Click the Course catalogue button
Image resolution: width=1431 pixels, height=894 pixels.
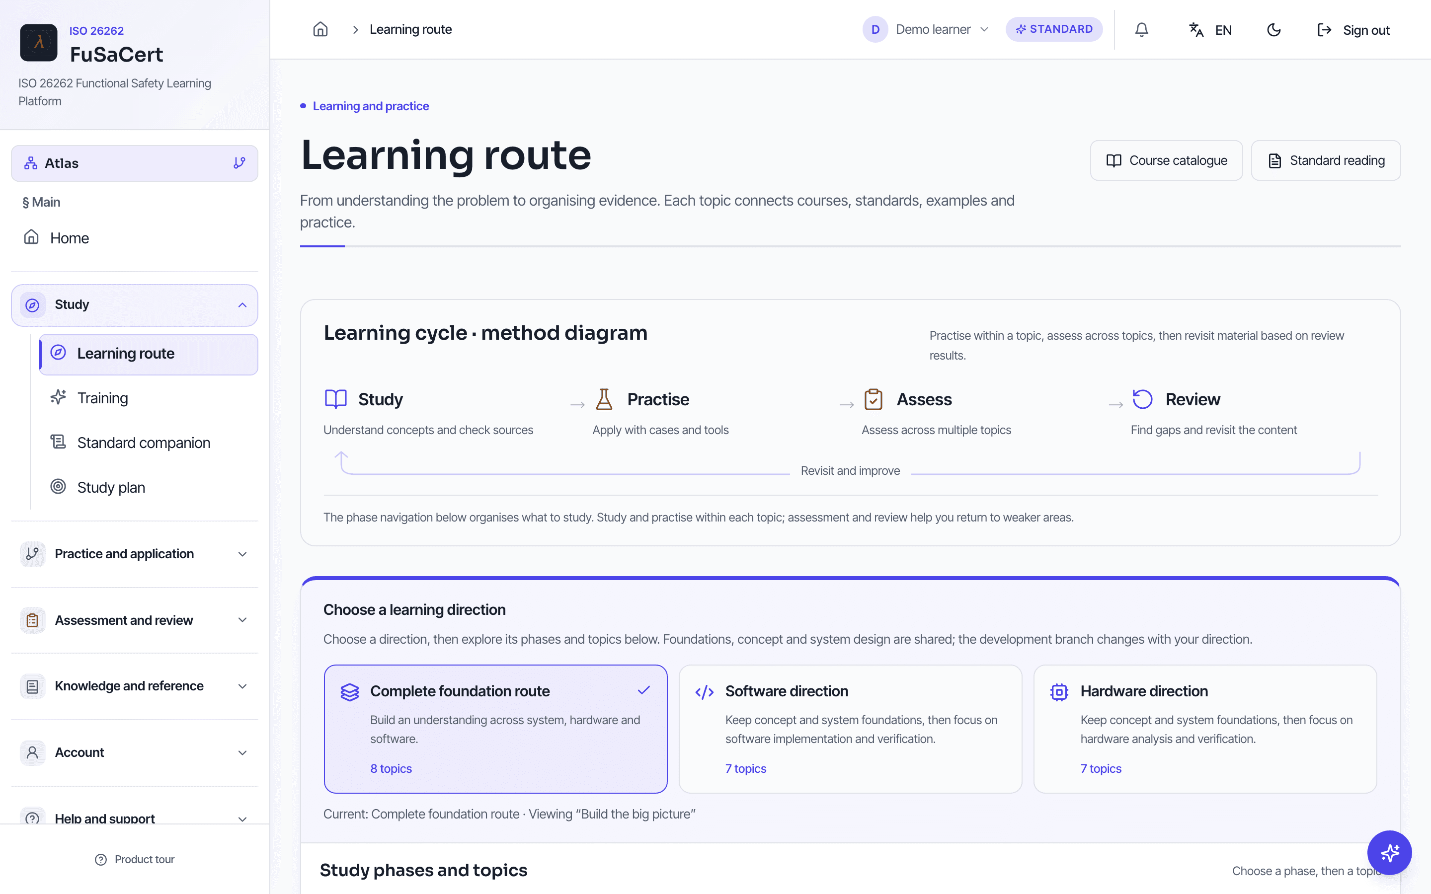(1166, 160)
